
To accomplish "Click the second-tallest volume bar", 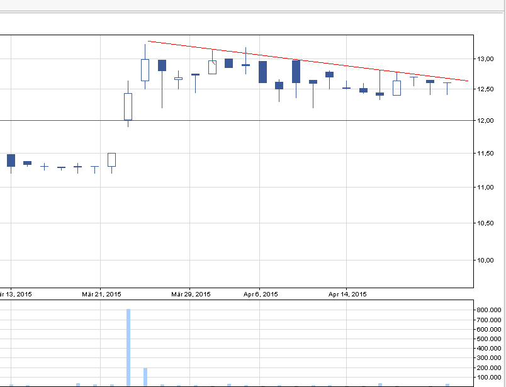I will (145, 376).
